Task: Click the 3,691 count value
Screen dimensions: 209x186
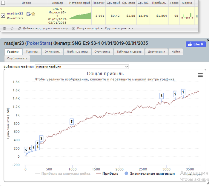Action: 100,16
